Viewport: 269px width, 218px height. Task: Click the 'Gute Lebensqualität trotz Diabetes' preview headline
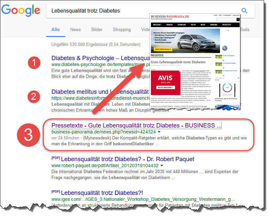tap(178, 62)
